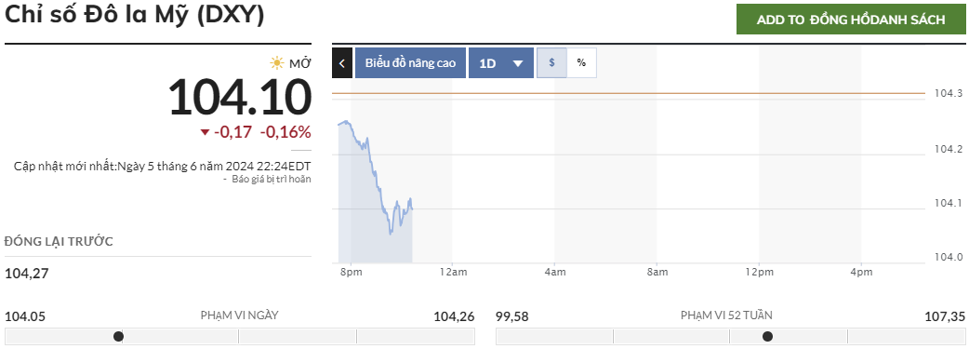The height and width of the screenshot is (349, 969).
Task: Click the 104.10 current price value
Action: click(240, 98)
